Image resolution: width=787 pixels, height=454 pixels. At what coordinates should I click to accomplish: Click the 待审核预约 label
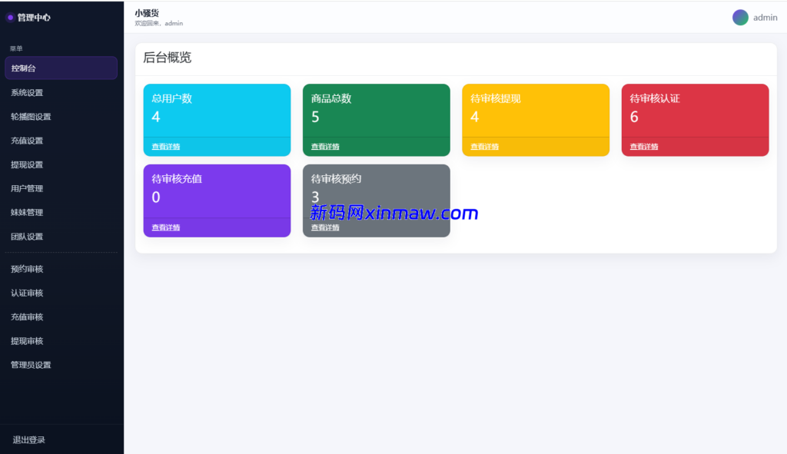coord(336,179)
